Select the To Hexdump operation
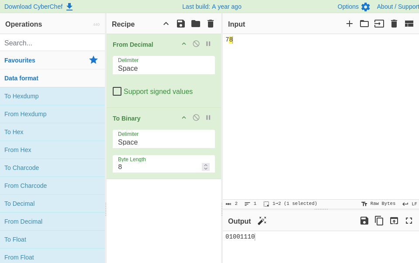419x263 pixels. [x=52, y=96]
